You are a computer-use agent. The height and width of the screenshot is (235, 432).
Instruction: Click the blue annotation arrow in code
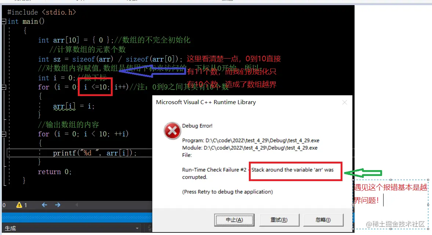tap(152, 71)
